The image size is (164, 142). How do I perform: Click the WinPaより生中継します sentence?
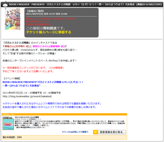pos(39,61)
